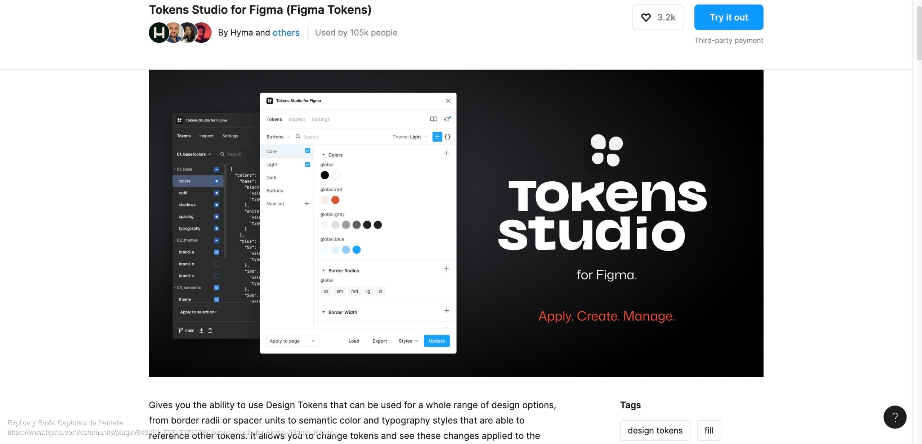Select the list view icon next to Theme
The width and height of the screenshot is (922, 444).
[x=437, y=137]
